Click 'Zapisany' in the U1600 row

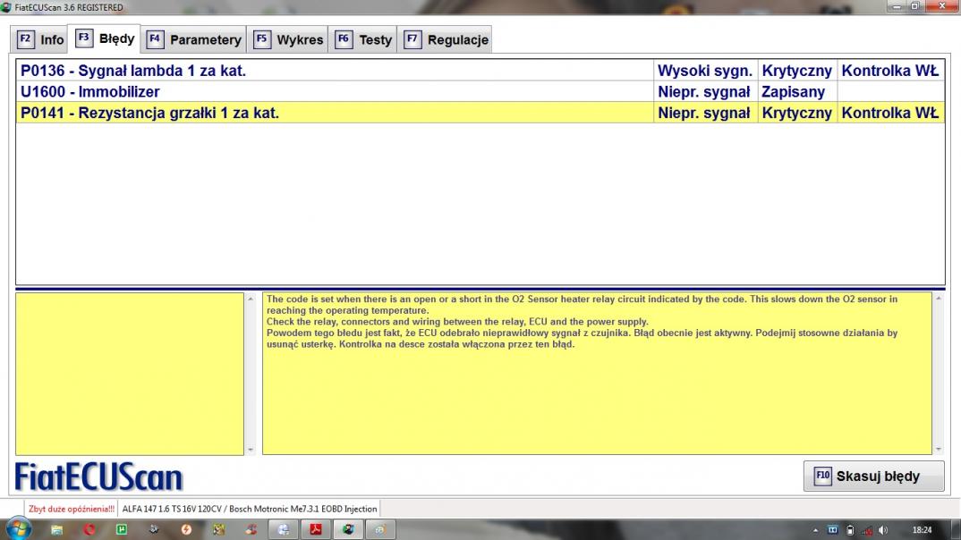pyautogui.click(x=793, y=92)
